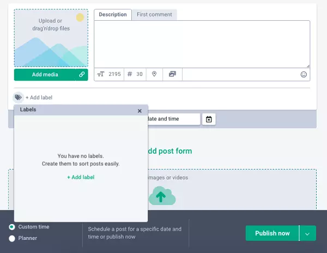Close the Labels popup panel
The height and width of the screenshot is (253, 327).
point(140,111)
